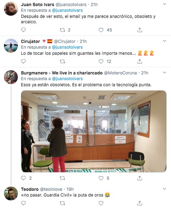Share Cirujator's tweet
The width and height of the screenshot is (171, 208).
140,62
